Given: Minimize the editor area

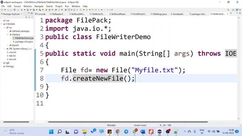Looking at the screenshot, I should click(x=237, y=13).
